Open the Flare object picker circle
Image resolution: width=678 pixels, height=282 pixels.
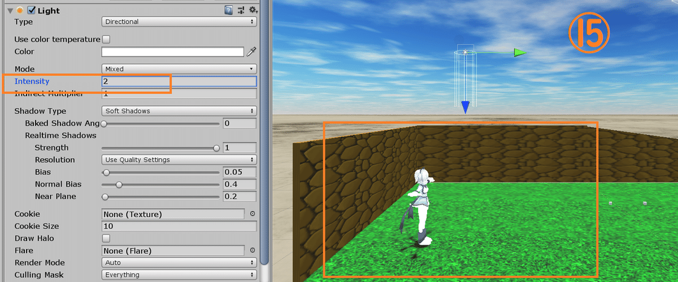pyautogui.click(x=253, y=250)
